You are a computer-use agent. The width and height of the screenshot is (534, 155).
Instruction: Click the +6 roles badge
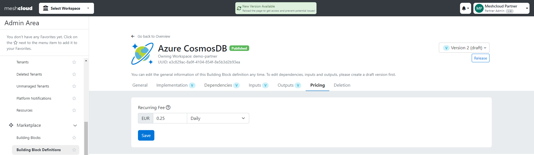point(510,11)
